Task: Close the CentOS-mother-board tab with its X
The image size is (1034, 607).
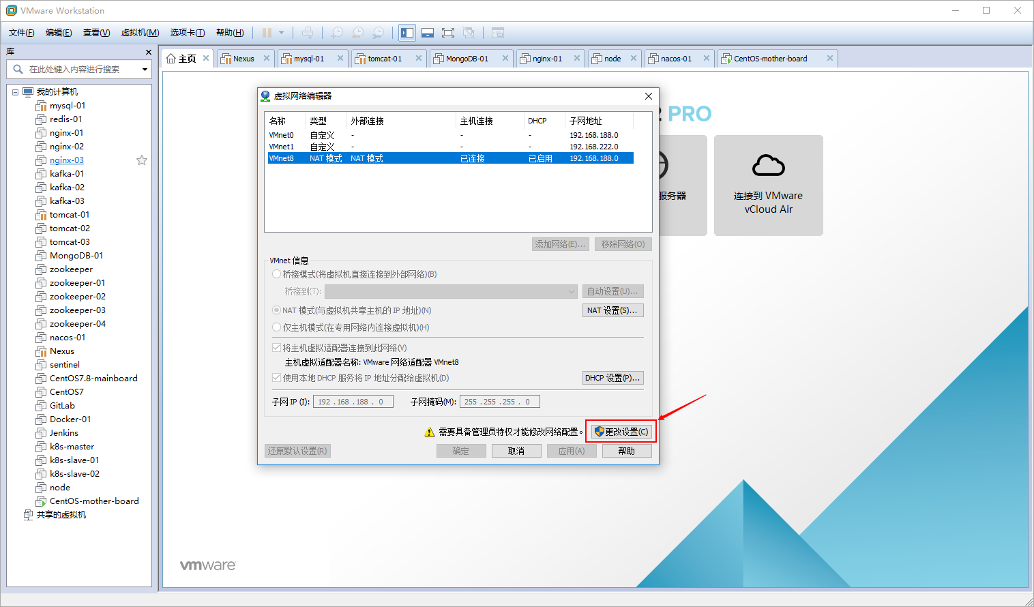Action: (830, 59)
